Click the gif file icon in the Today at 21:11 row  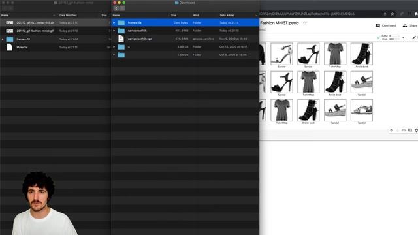pos(10,23)
